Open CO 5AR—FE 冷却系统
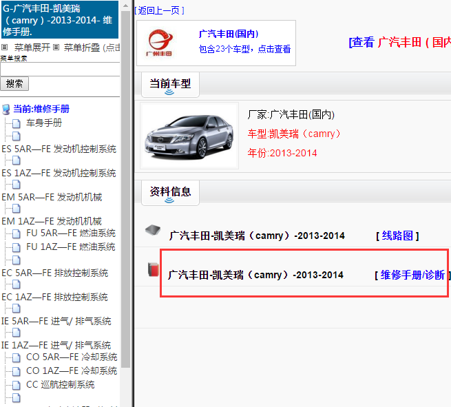451x407 pixels. point(72,357)
